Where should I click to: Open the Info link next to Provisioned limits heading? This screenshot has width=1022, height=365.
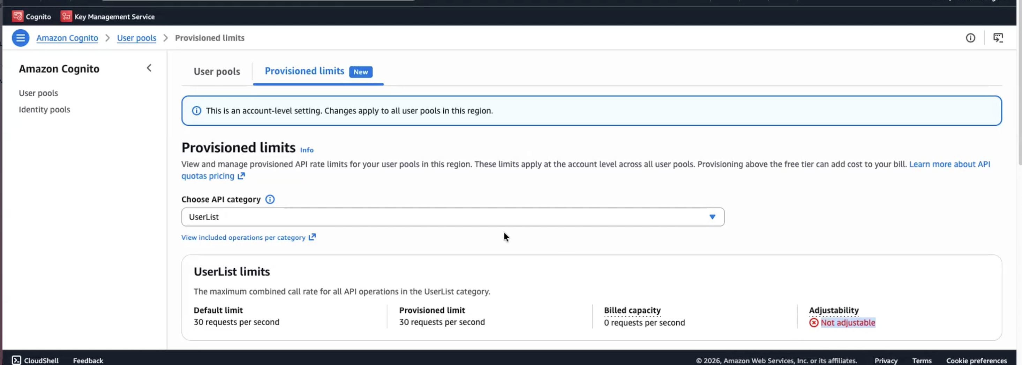tap(307, 150)
